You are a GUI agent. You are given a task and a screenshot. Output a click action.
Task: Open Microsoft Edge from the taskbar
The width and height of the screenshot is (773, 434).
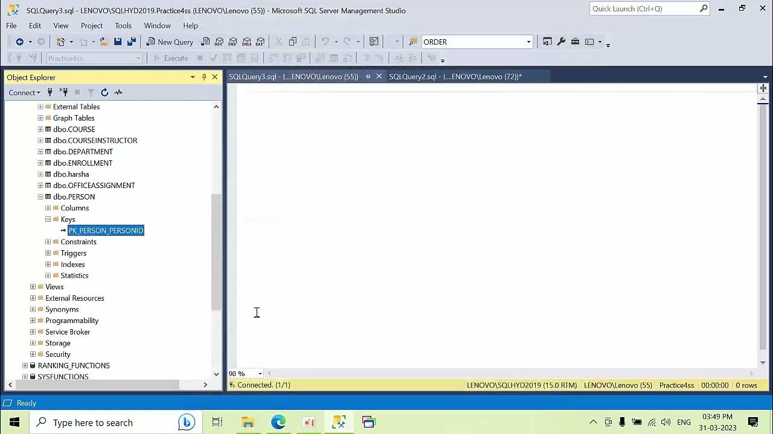(x=278, y=422)
